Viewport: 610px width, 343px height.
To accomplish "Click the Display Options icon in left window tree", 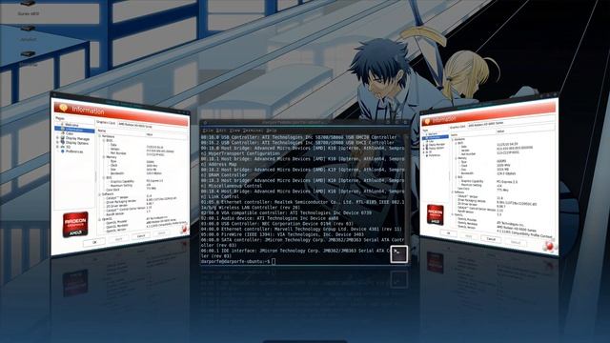I will (62, 143).
